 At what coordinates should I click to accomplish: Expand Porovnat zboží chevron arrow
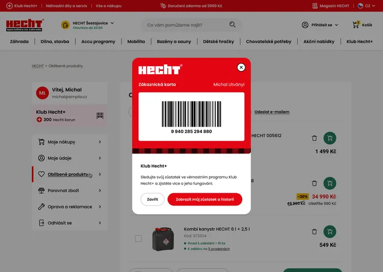100,191
